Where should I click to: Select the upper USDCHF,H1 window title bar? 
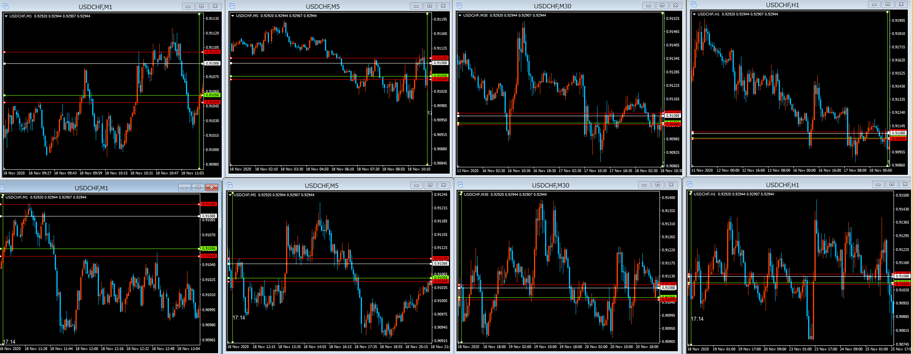782,5
